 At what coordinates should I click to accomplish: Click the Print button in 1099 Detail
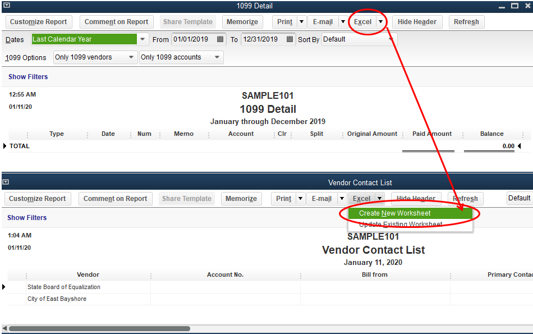click(285, 22)
